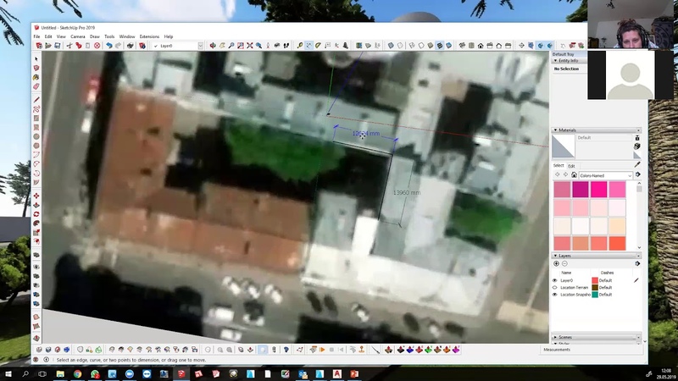The image size is (678, 381).
Task: Click the Remove Layer minus icon
Action: [x=564, y=263]
